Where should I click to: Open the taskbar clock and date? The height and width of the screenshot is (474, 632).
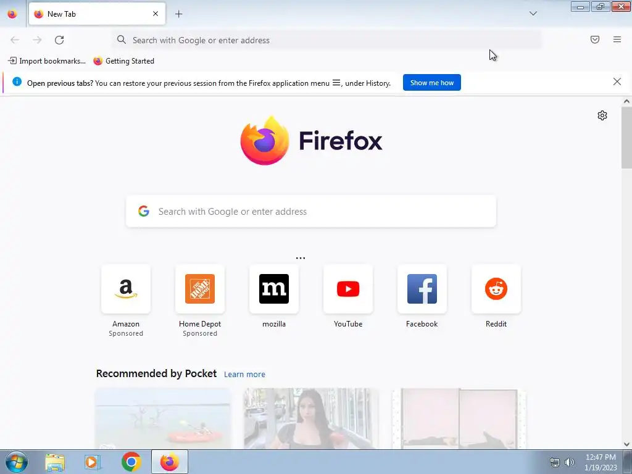[x=601, y=462]
